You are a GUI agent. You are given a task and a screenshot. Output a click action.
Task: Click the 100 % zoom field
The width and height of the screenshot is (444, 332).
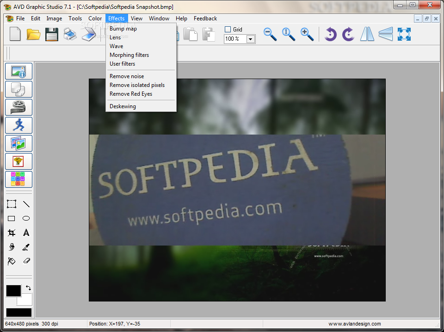coord(235,39)
